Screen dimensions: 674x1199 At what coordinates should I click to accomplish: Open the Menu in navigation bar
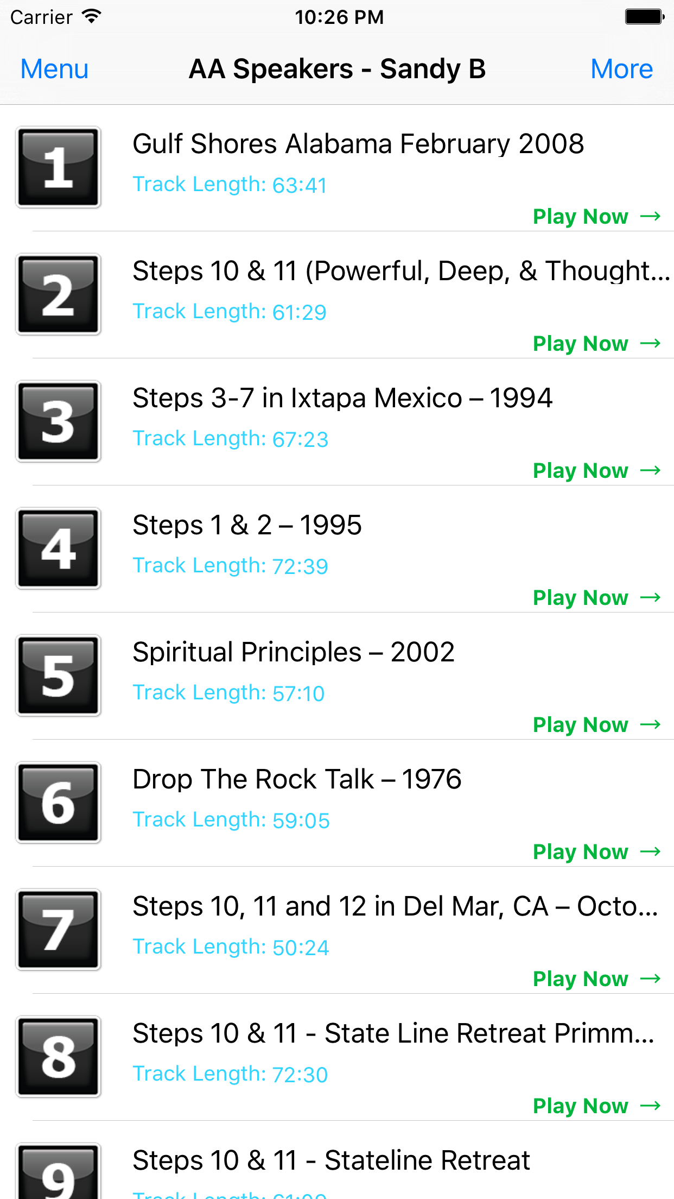point(54,69)
